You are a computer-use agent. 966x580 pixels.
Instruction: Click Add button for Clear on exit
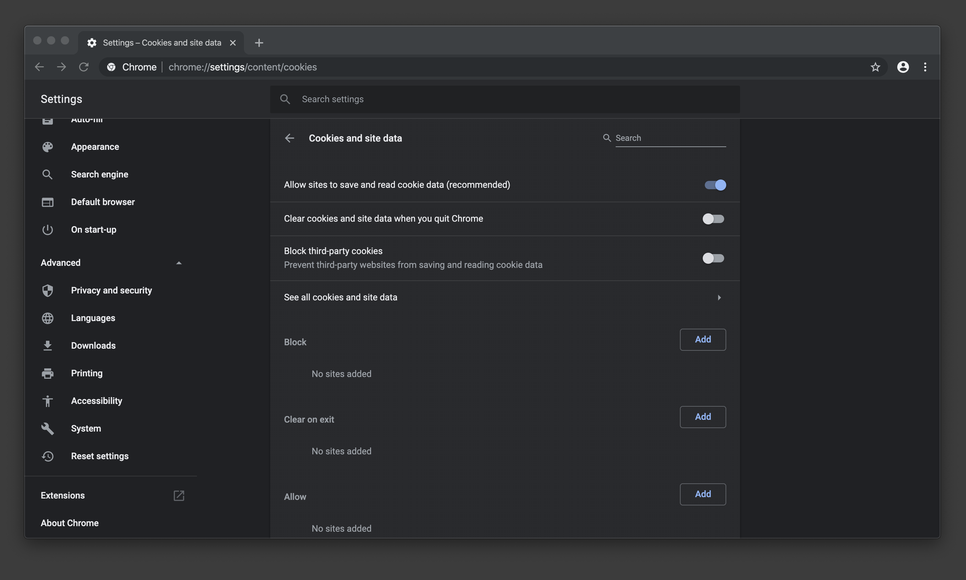click(x=702, y=417)
